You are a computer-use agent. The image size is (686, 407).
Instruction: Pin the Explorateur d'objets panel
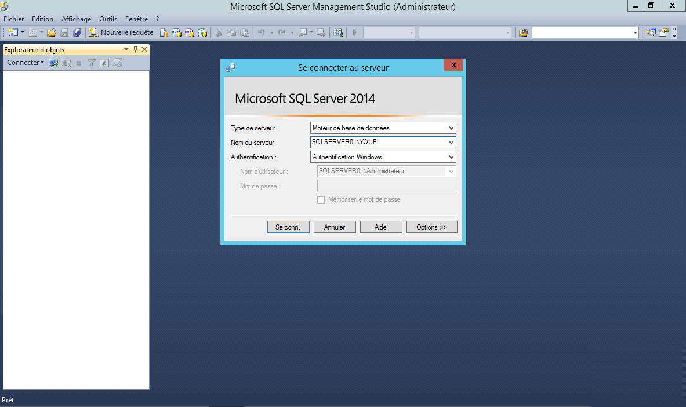pyautogui.click(x=135, y=49)
